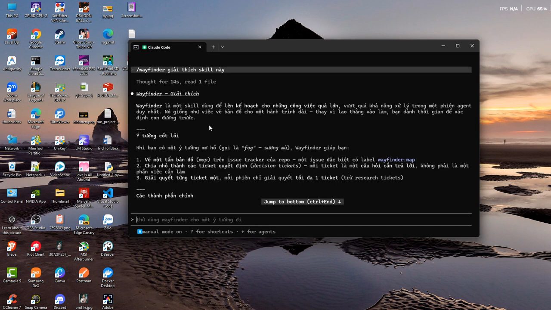Select the NVIDIA App desktop icon

click(36, 196)
